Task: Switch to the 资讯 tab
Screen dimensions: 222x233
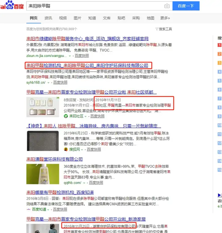Action: 48,18
